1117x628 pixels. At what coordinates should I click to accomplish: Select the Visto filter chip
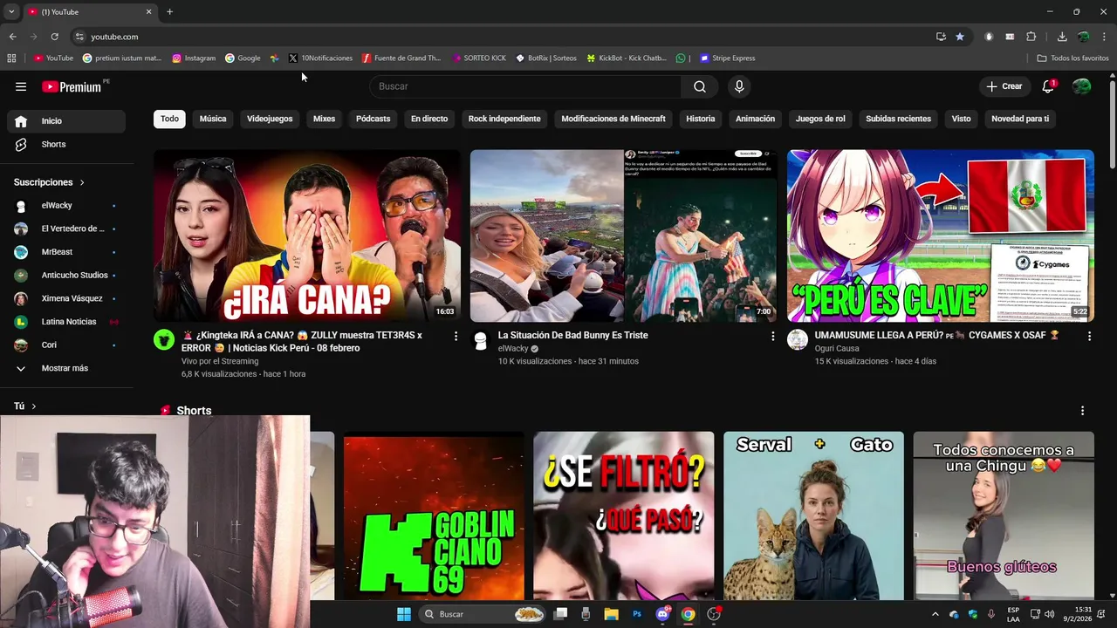[961, 119]
